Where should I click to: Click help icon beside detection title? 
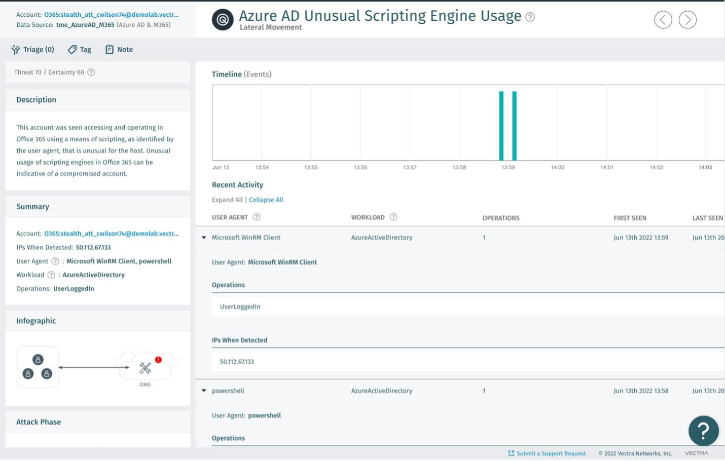(530, 17)
